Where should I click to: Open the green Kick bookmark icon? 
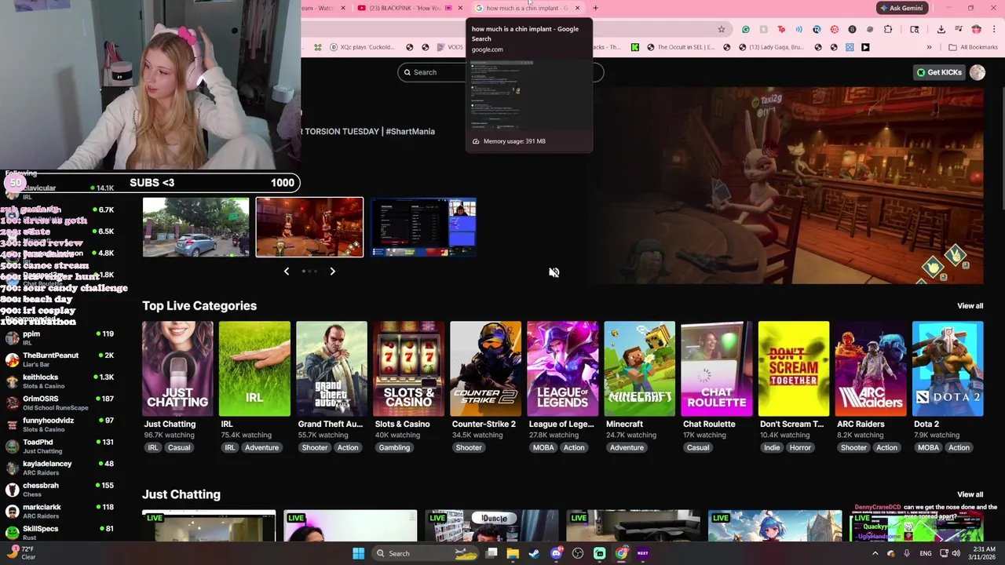pyautogui.click(x=635, y=47)
